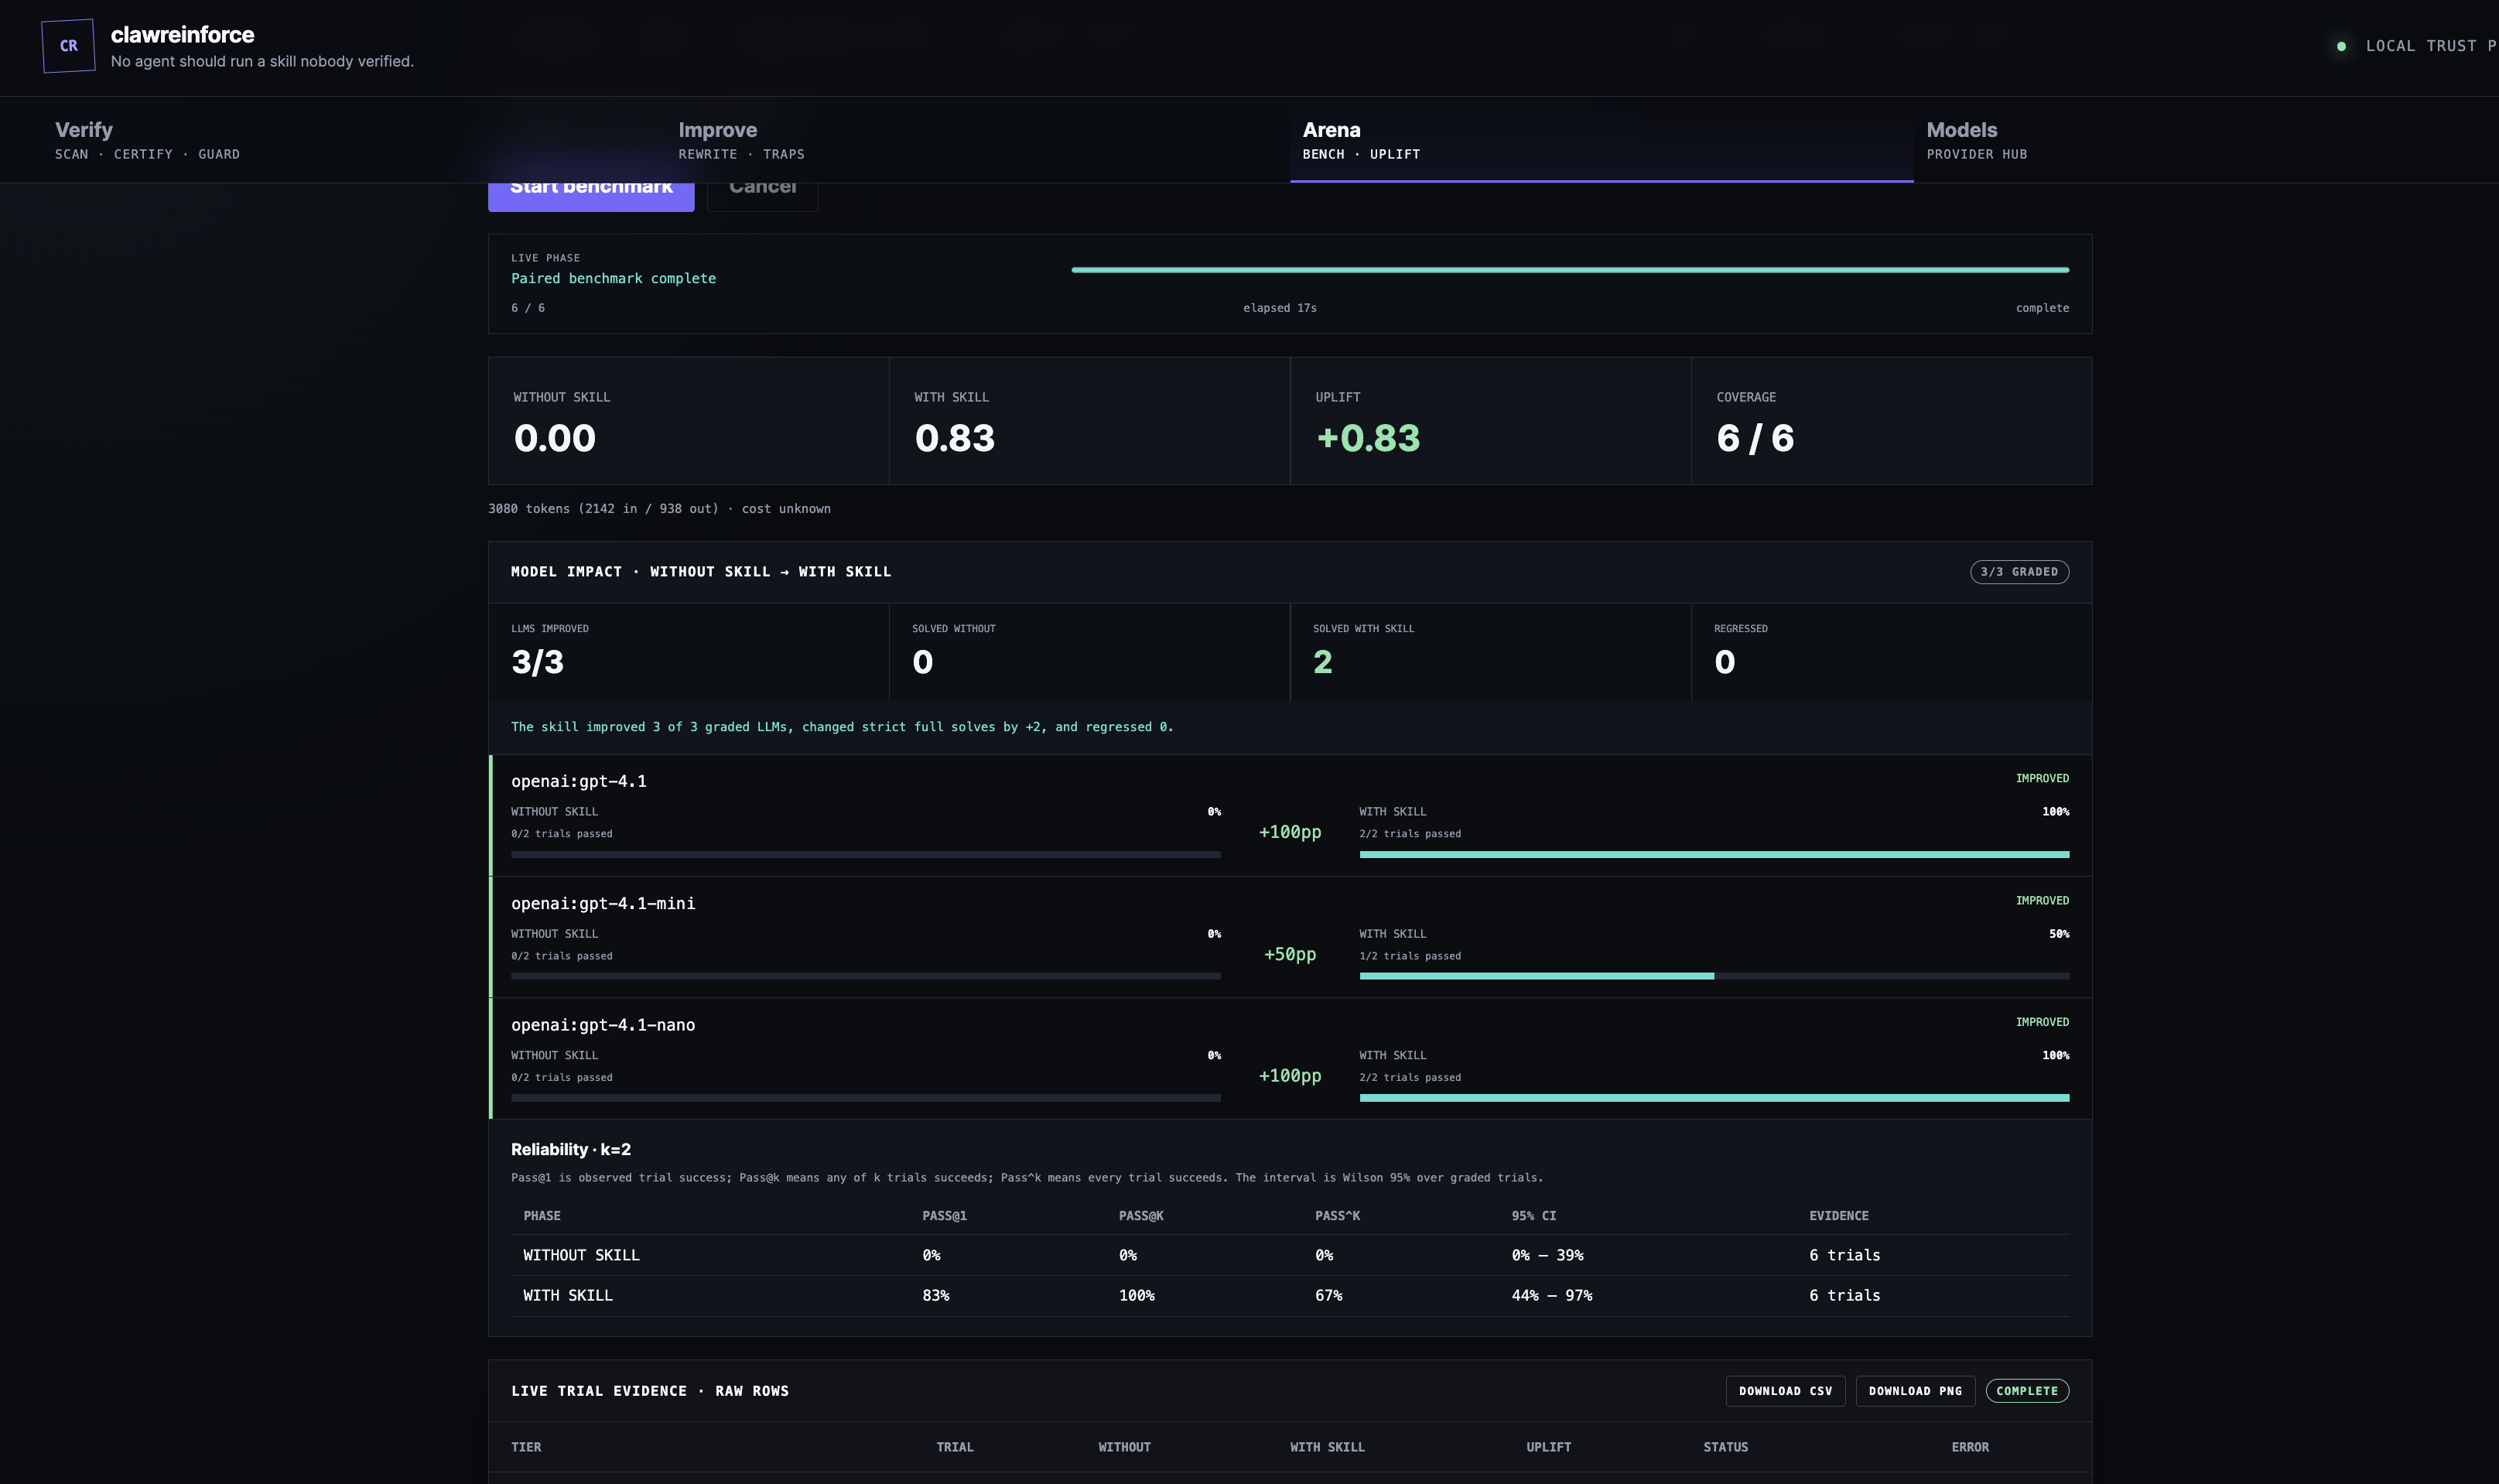2499x1484 pixels.
Task: Click the Complete status badge
Action: [x=2027, y=1391]
